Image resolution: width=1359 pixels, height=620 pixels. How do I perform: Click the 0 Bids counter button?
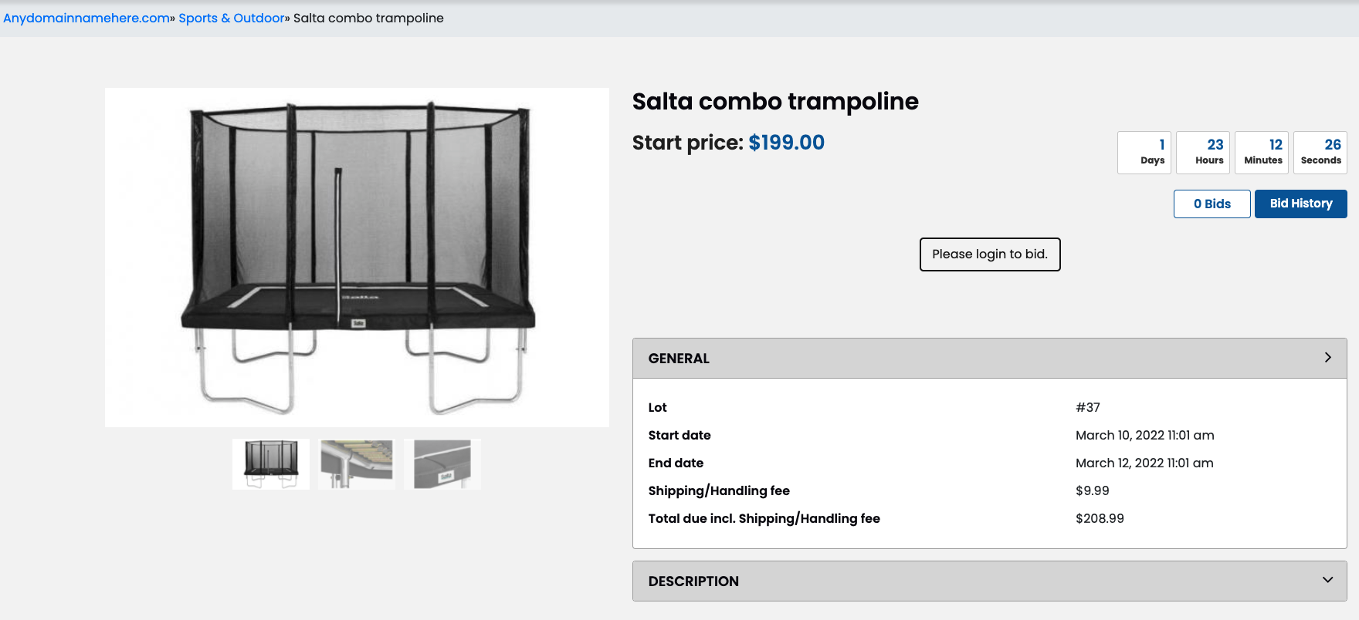coord(1212,204)
